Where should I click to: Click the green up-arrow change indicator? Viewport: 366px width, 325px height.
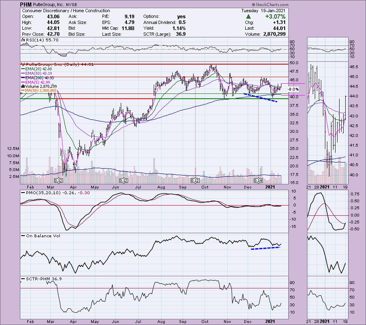[x=248, y=17]
